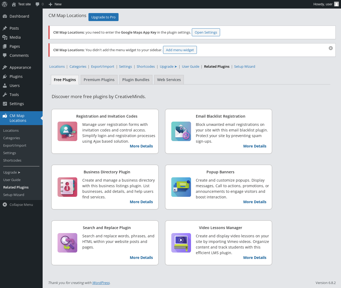
Task: Open comments bubble in admin bar
Action: (x=37, y=4)
